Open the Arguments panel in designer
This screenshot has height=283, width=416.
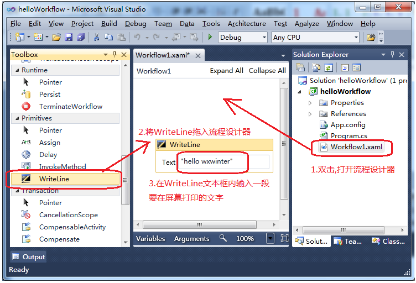[191, 239]
